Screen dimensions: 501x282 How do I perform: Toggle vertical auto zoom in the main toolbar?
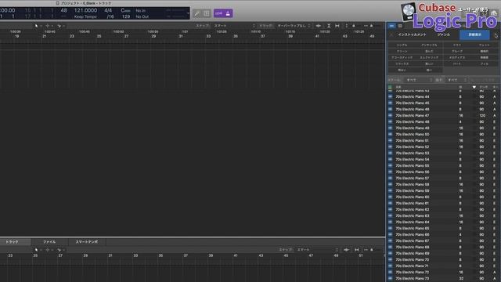point(329,26)
